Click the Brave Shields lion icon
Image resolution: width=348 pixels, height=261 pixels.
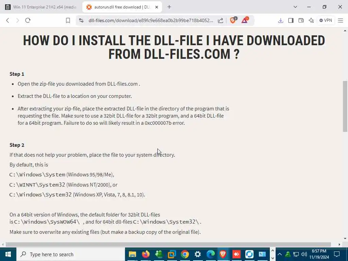point(233,20)
